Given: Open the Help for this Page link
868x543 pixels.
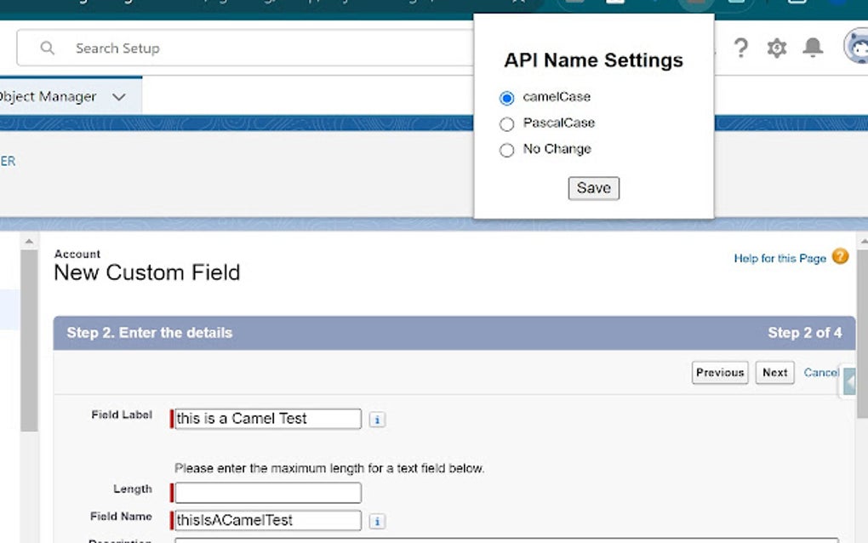Looking at the screenshot, I should coord(779,258).
